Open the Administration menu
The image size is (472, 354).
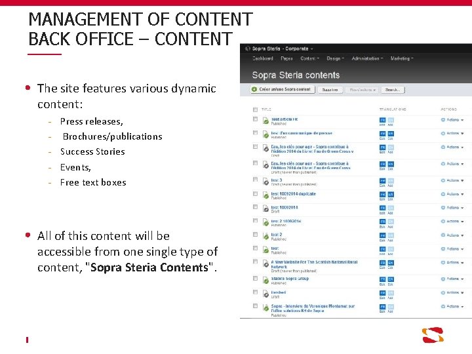click(x=367, y=58)
